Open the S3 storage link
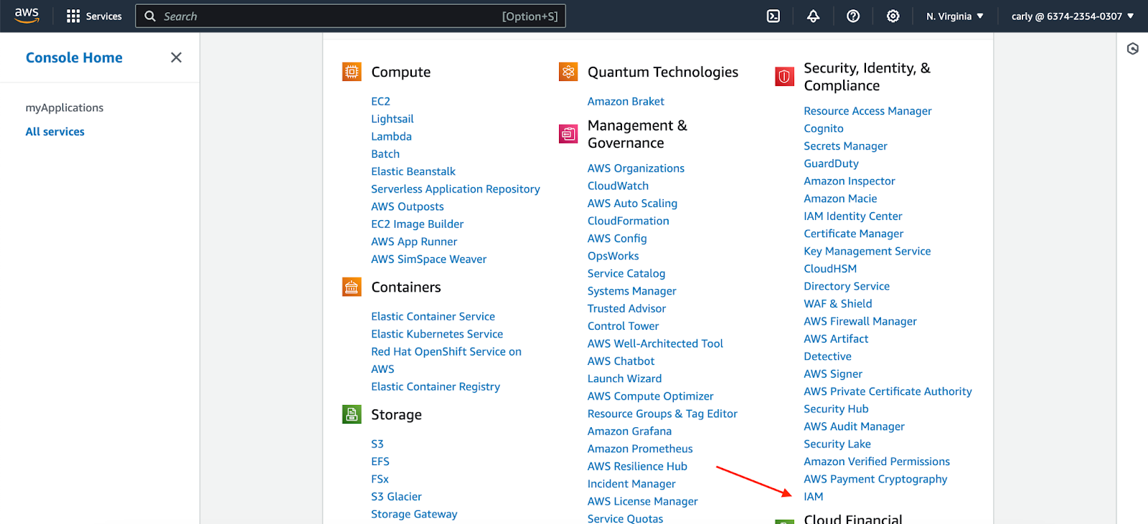This screenshot has height=524, width=1148. point(377,444)
